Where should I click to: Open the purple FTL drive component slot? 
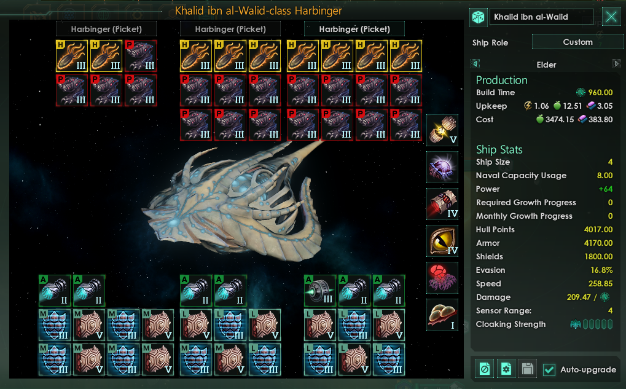(442, 167)
